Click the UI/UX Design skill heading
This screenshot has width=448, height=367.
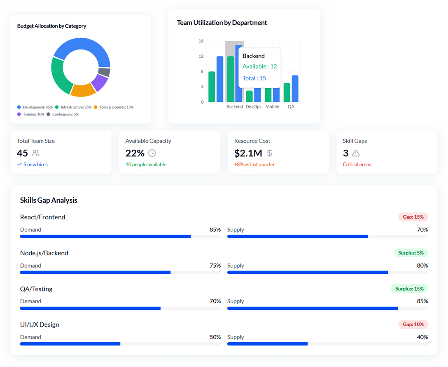click(40, 325)
